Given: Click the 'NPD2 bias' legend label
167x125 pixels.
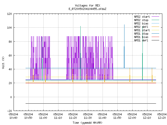Looking at the screenshot, I should point(141,23).
